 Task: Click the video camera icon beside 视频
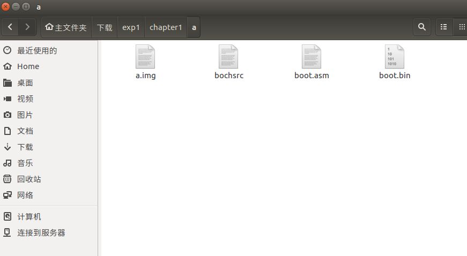pyautogui.click(x=8, y=99)
